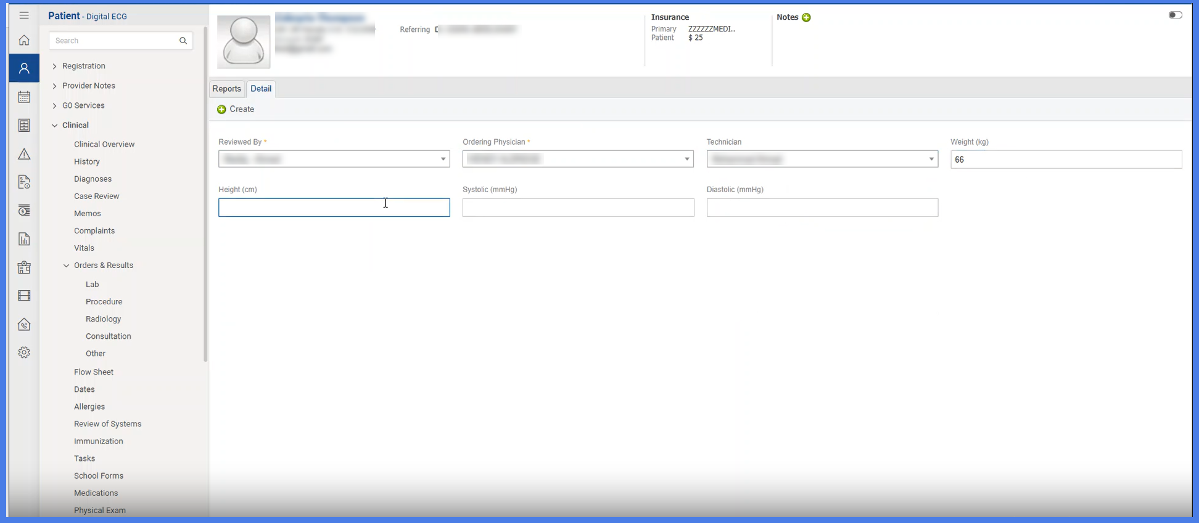Open the Reports chart document icon
The height and width of the screenshot is (523, 1199).
(24, 239)
